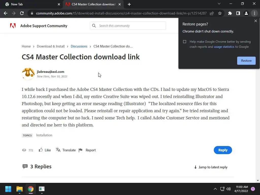Screen dimensions: 260x195
Task: Open the Chrome profile icon
Action: pos(246,13)
